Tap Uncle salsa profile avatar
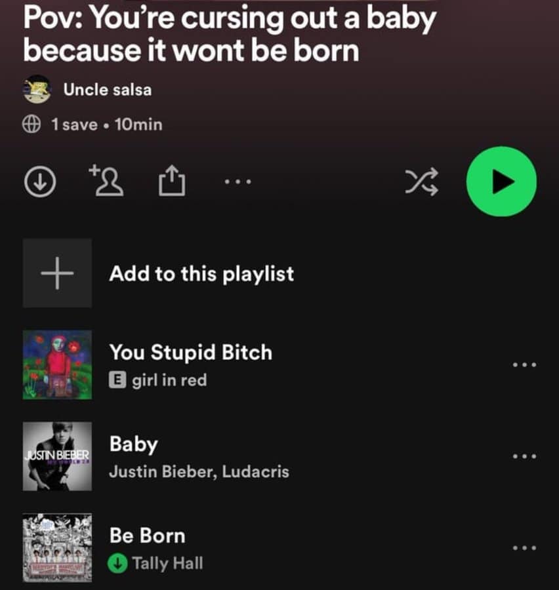The image size is (559, 590). tap(37, 90)
